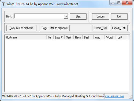Click Export HTML button
Image resolution: width=134 pixels, height=101 pixels.
[119, 28]
